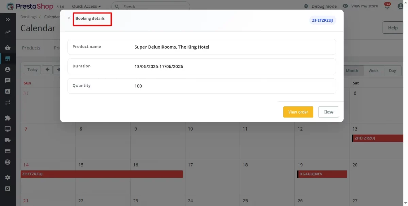
Task: Click the search magnifier icon
Action: [x=117, y=6]
